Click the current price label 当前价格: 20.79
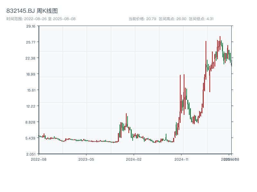 (x=142, y=19)
